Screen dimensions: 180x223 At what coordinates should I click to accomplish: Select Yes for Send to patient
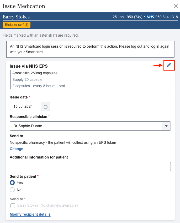pyautogui.click(x=12, y=183)
